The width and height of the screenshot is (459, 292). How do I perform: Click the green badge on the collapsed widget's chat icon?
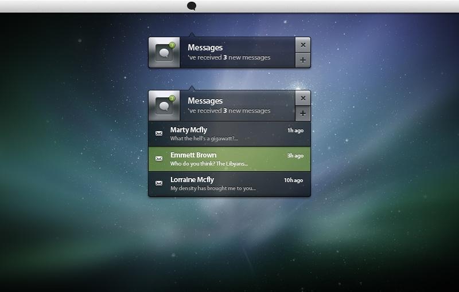click(x=172, y=45)
